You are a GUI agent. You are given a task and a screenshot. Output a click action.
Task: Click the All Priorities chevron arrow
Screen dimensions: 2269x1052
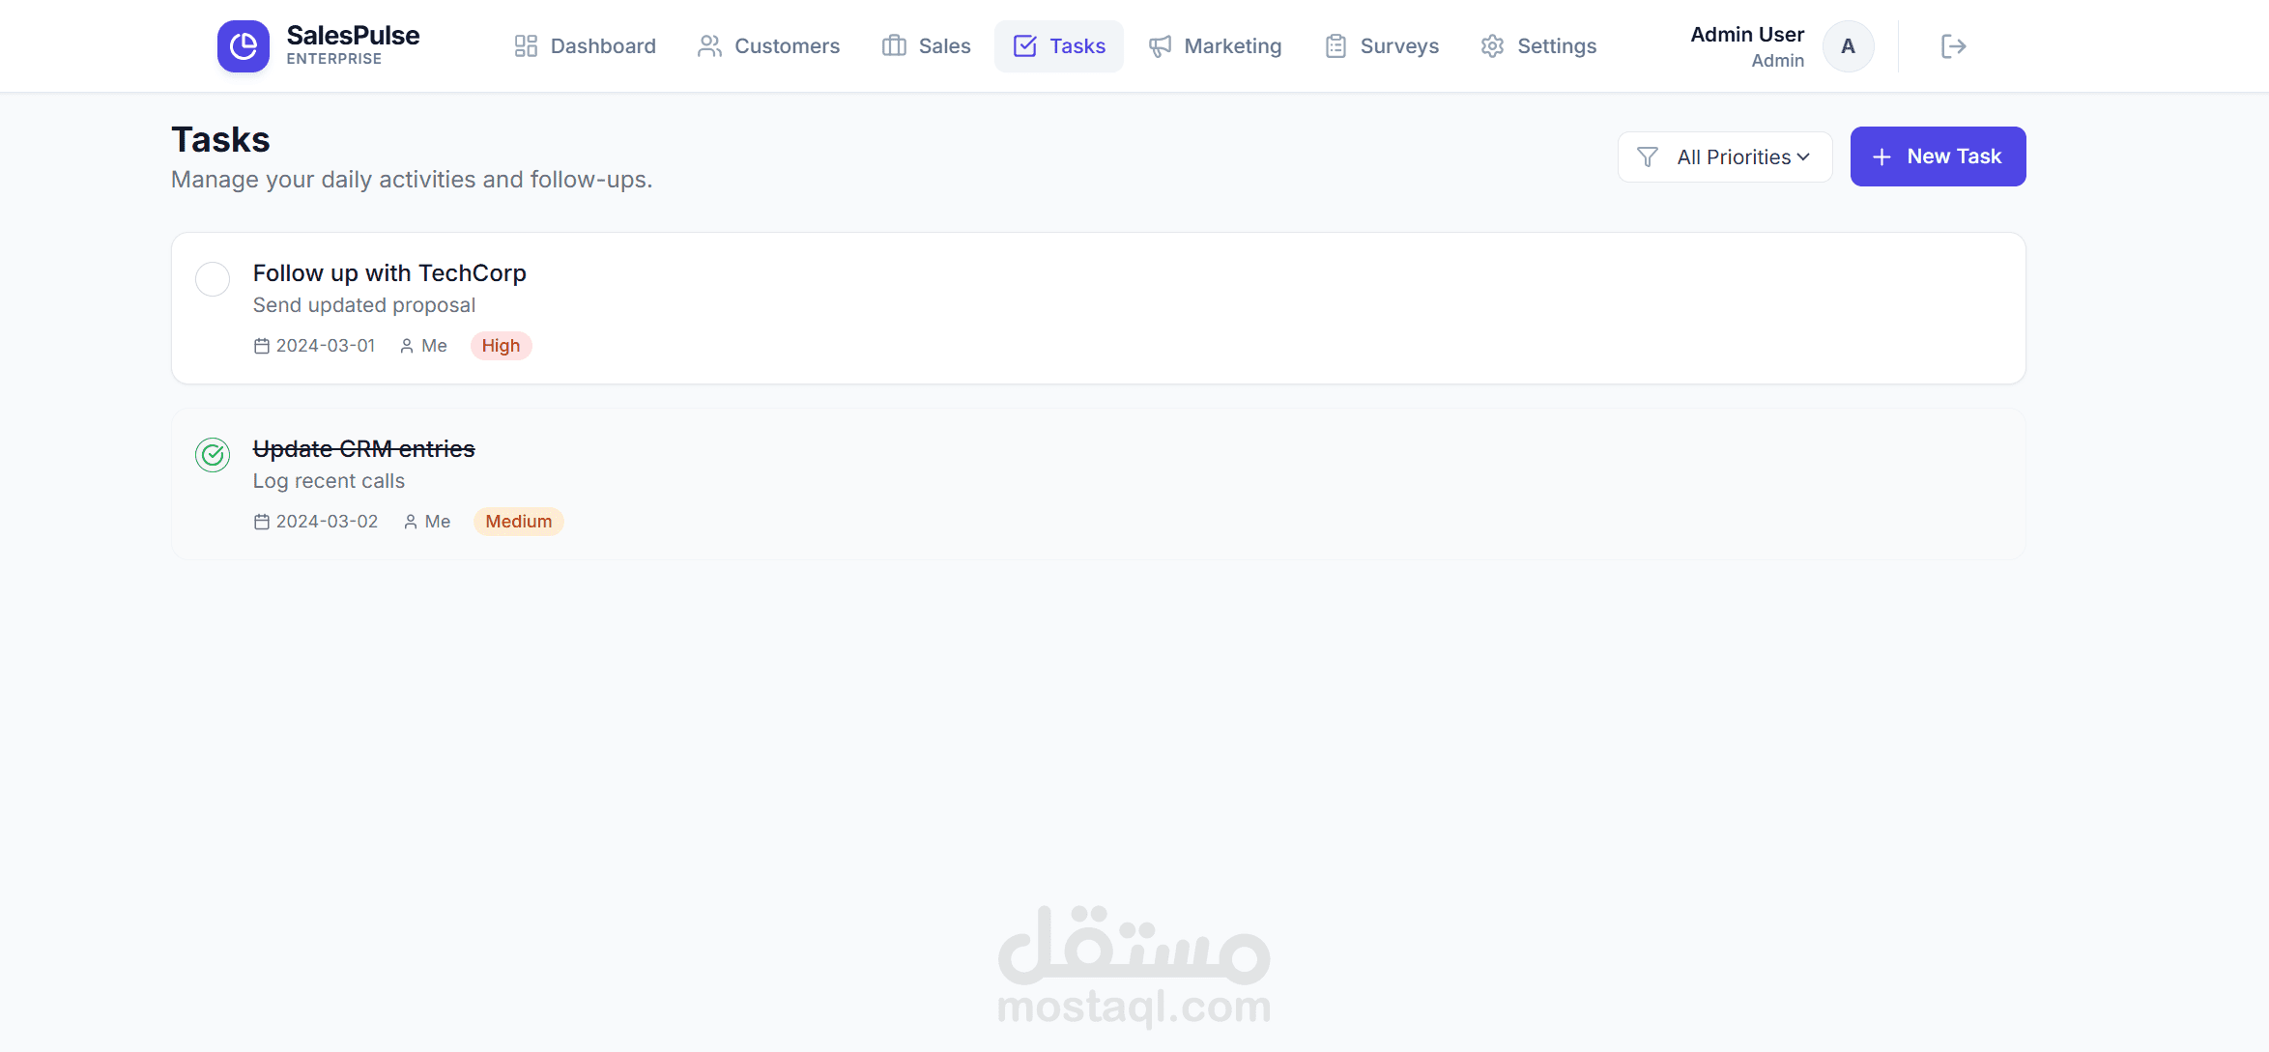click(1803, 156)
